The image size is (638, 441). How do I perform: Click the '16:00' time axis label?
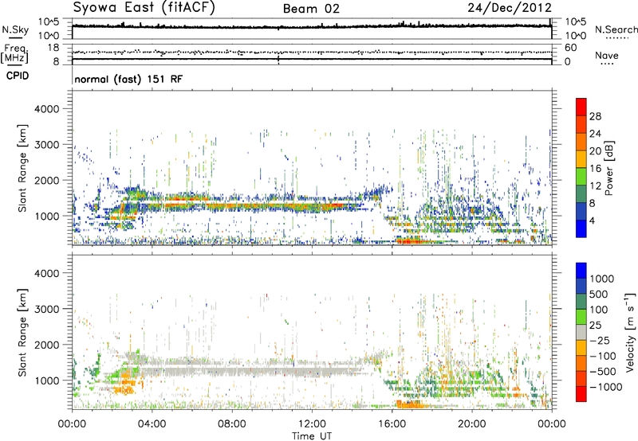(x=392, y=424)
